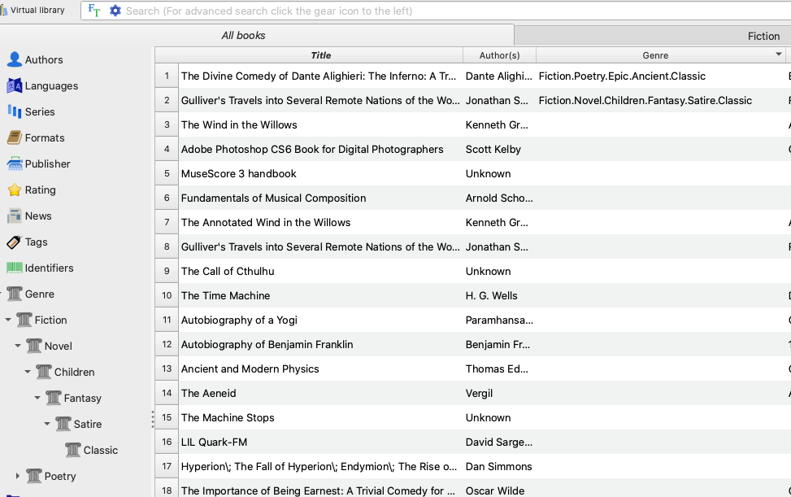Viewport: 791px width, 497px height.
Task: Open the Genre column sort dropdown arrow
Action: [779, 54]
